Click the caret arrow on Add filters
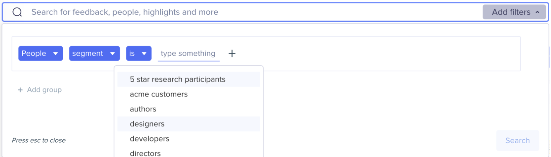Screen dimensions: 551x157 [537, 12]
